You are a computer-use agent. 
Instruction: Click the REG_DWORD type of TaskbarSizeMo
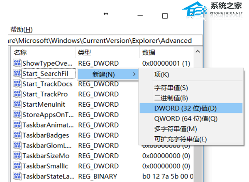tap(98, 156)
